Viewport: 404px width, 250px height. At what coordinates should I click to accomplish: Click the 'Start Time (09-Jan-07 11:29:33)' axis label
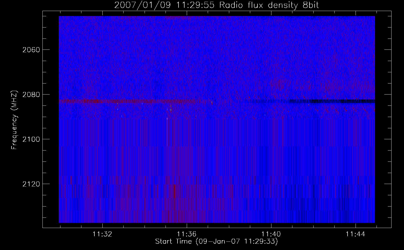click(216, 241)
